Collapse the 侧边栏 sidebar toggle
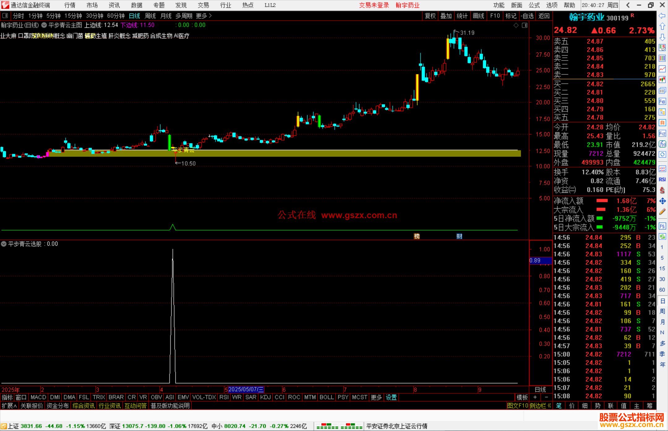Screen dimensions: 668x431 click(x=540, y=406)
